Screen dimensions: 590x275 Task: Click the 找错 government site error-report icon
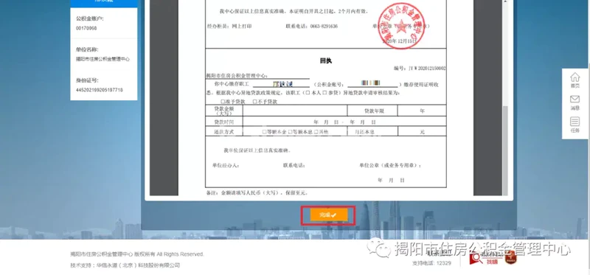485,258
